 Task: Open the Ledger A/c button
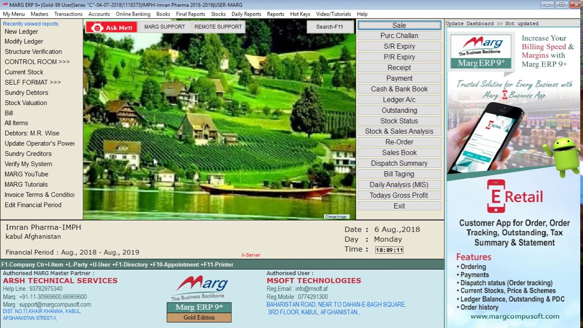coord(399,100)
